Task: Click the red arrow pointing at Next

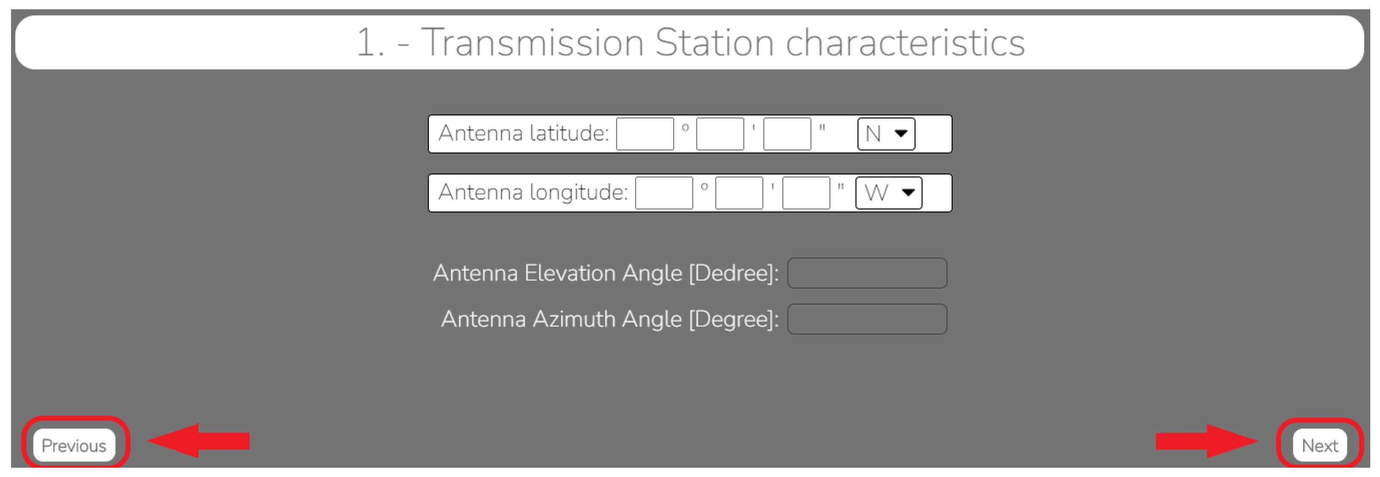Action: [x=1206, y=441]
